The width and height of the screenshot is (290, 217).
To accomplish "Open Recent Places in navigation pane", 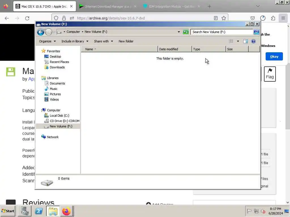I will click(x=59, y=62).
